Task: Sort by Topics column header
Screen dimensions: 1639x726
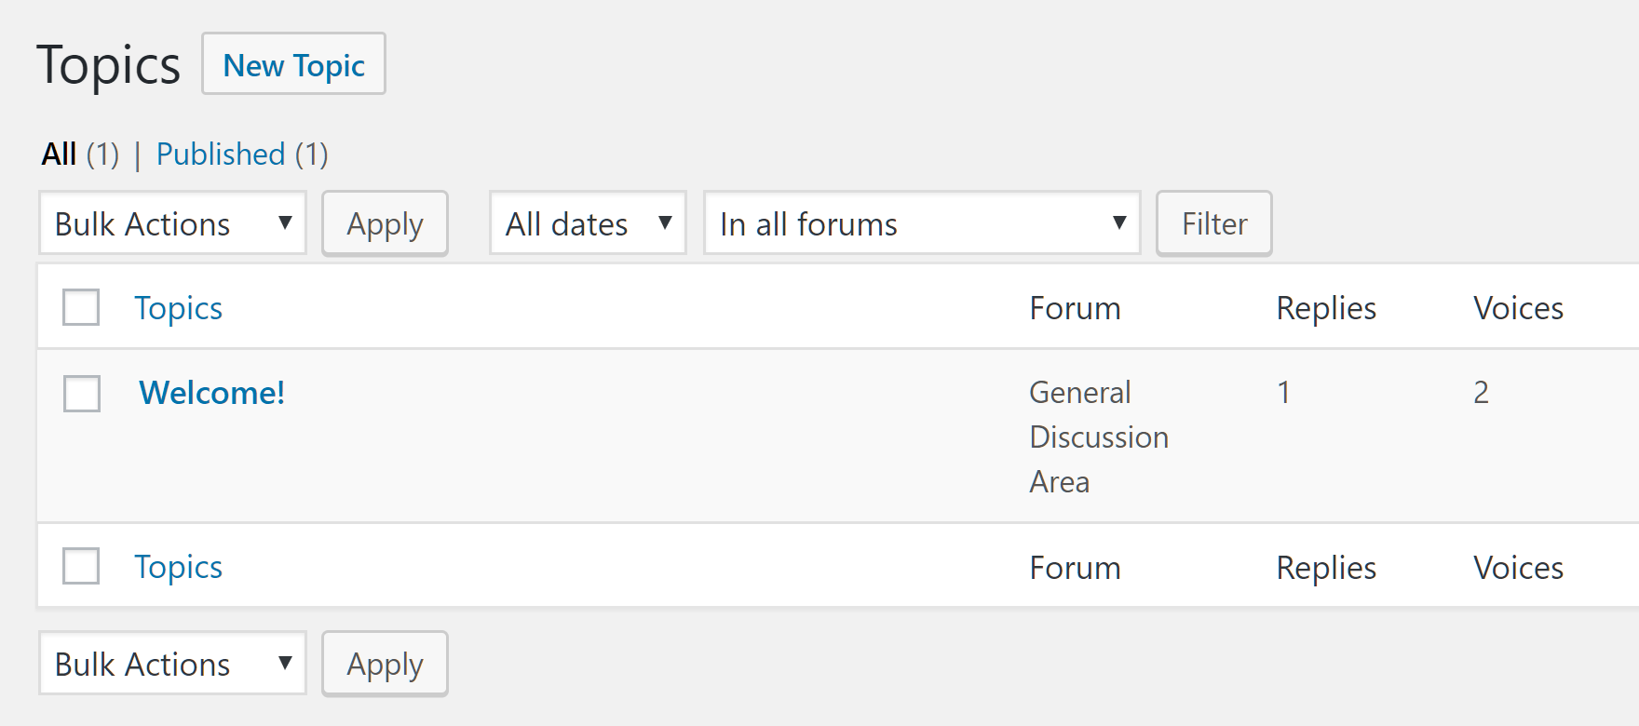Action: 178,308
